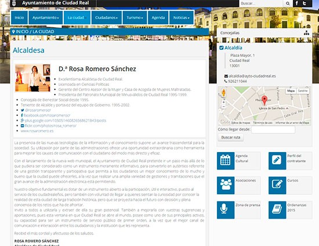Click the Buscar ruta button
319x246 pixels.
tap(230, 138)
